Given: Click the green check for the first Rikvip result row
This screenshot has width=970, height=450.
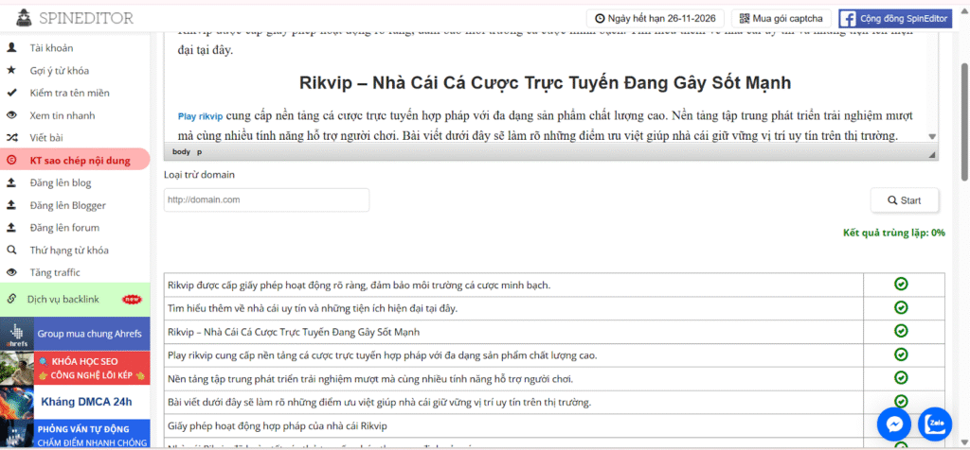Looking at the screenshot, I should [x=901, y=284].
